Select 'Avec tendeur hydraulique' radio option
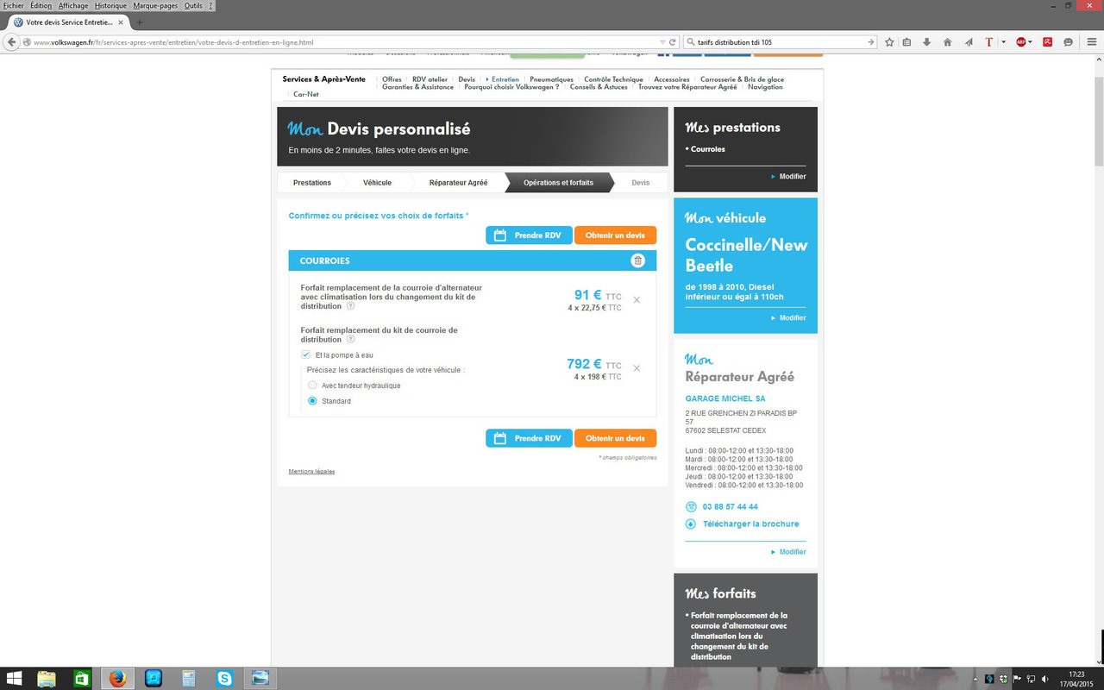The width and height of the screenshot is (1104, 690). coord(312,386)
